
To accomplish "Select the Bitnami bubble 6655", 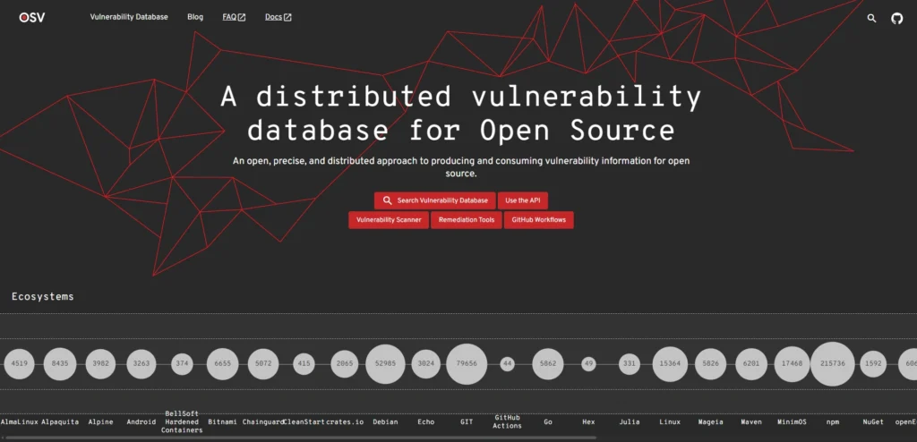I will 223,363.
